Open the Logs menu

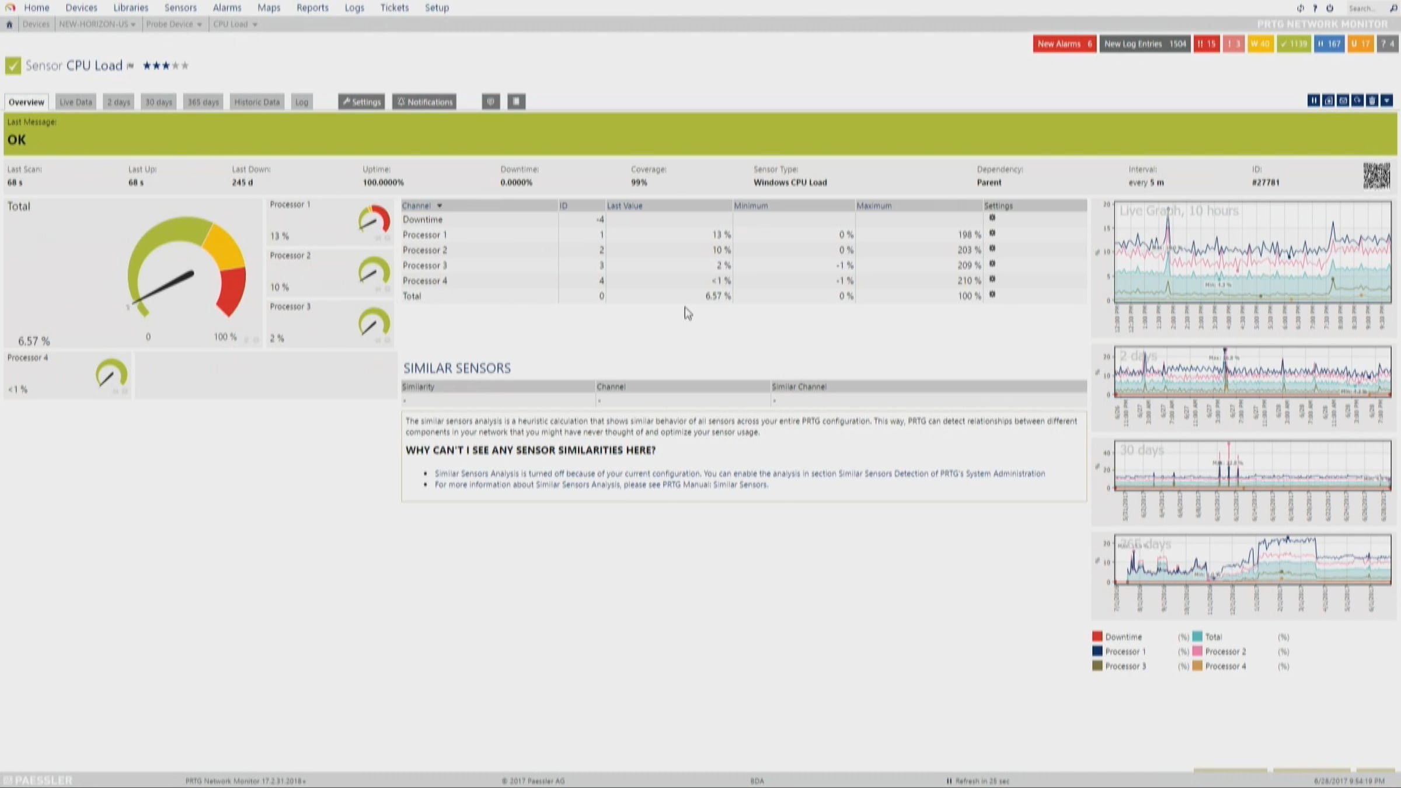pos(354,8)
